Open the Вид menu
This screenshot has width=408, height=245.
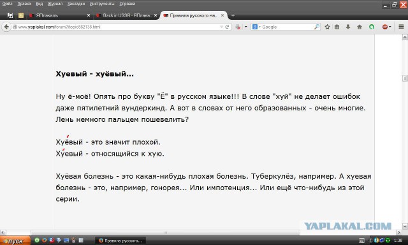click(x=40, y=4)
